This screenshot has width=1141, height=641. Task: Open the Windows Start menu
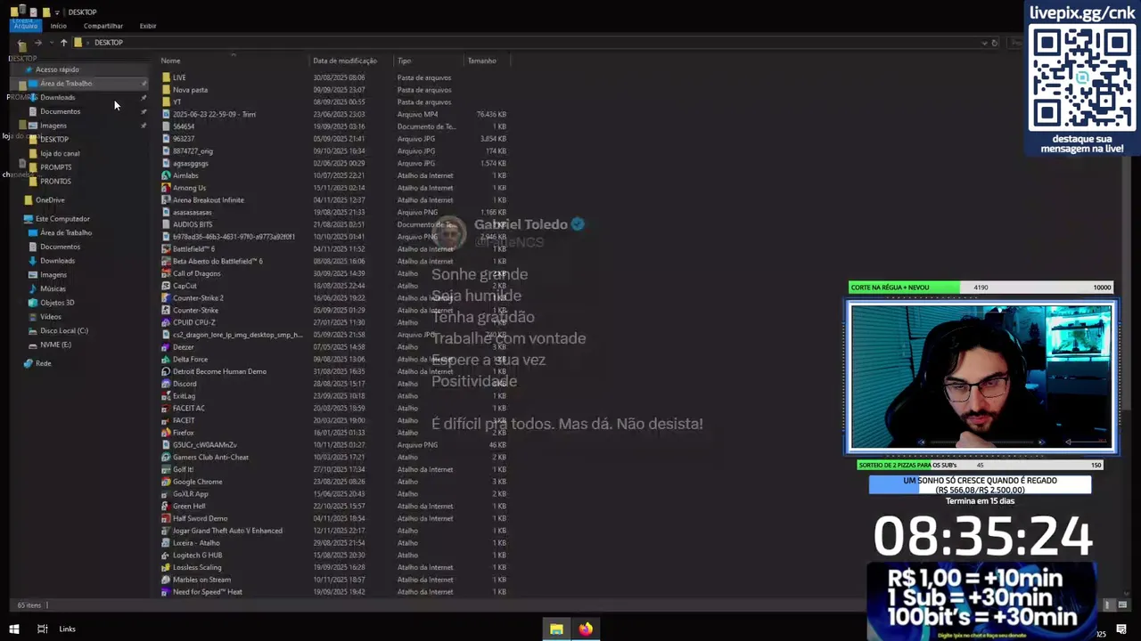[x=14, y=629]
